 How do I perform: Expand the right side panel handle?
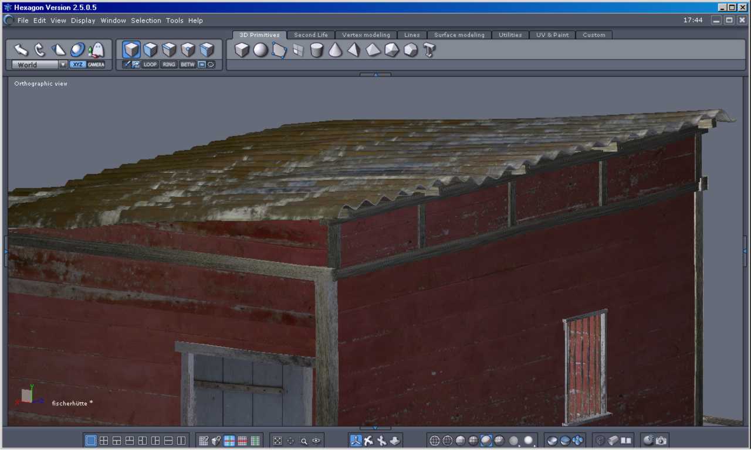745,251
